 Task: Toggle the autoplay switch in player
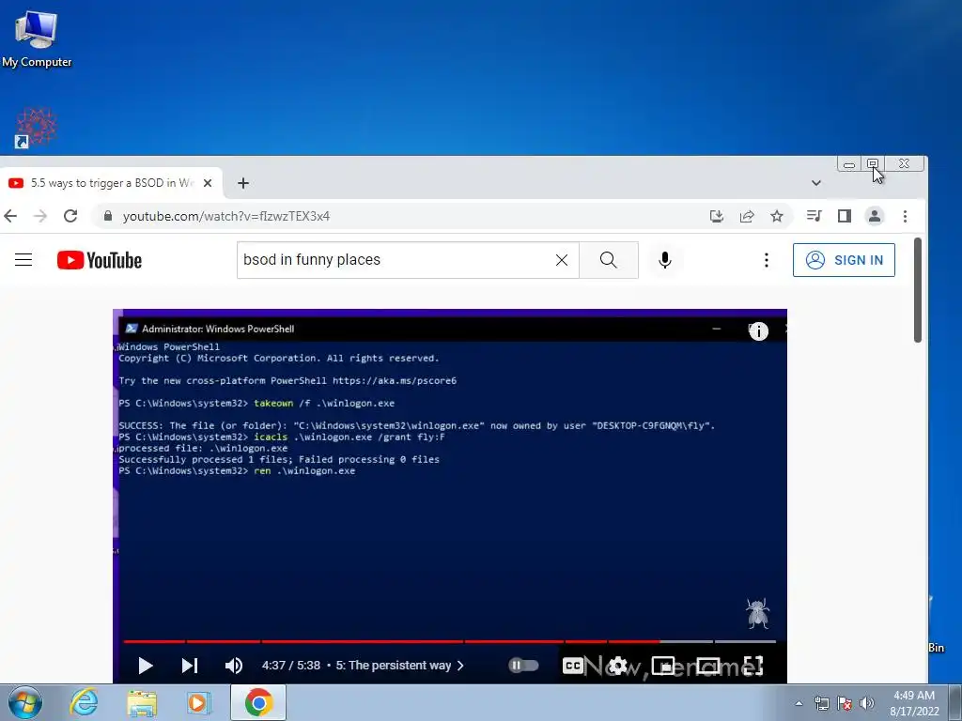523,666
